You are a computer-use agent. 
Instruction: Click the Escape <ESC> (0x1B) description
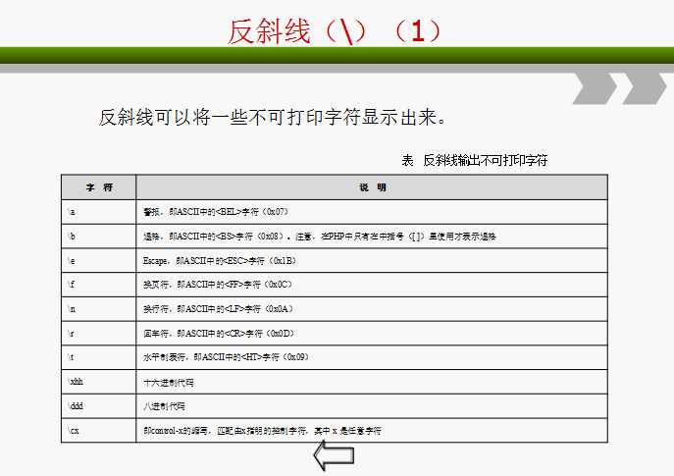pos(372,261)
